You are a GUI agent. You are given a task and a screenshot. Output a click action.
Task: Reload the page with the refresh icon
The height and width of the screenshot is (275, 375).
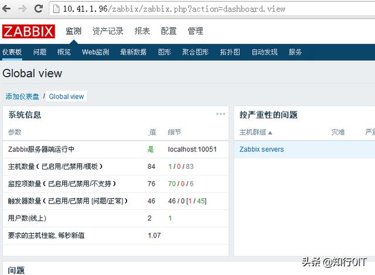click(39, 9)
